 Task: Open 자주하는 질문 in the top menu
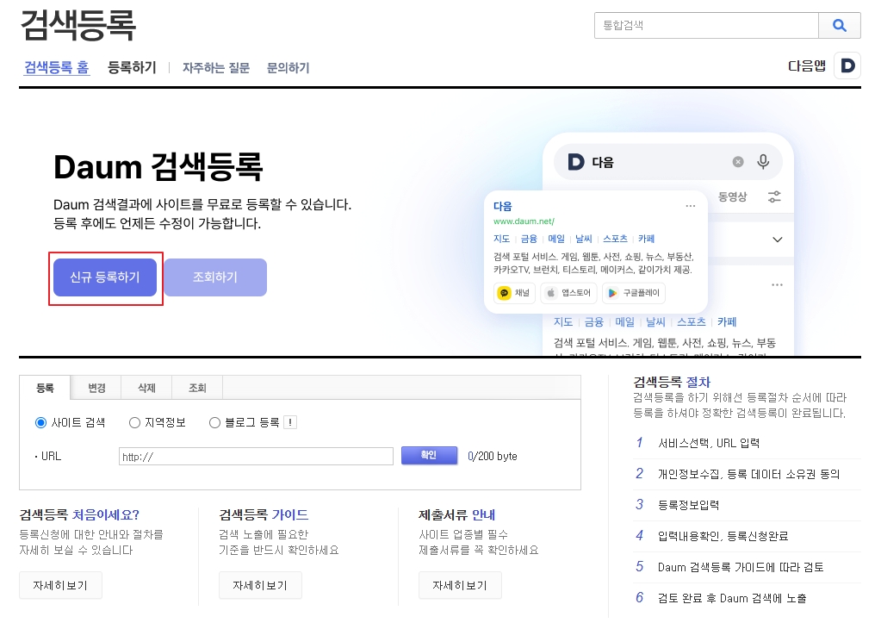(215, 68)
